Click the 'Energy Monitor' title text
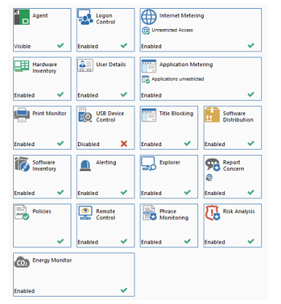This screenshot has width=281, height=304. click(52, 260)
